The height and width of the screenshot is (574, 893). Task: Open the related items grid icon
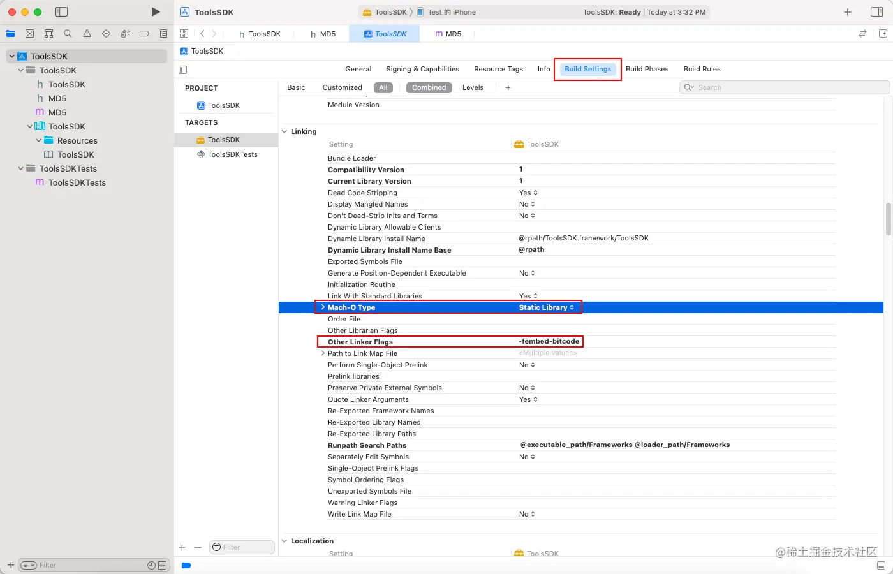tap(184, 34)
